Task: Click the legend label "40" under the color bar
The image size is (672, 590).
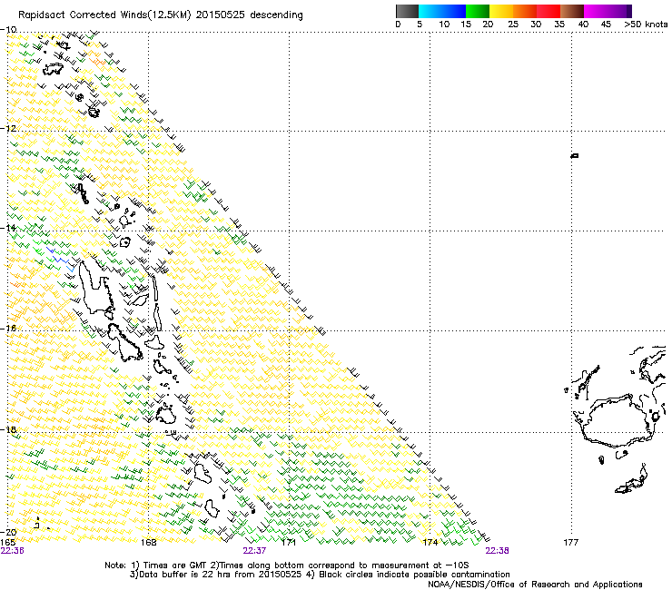Action: [x=583, y=25]
